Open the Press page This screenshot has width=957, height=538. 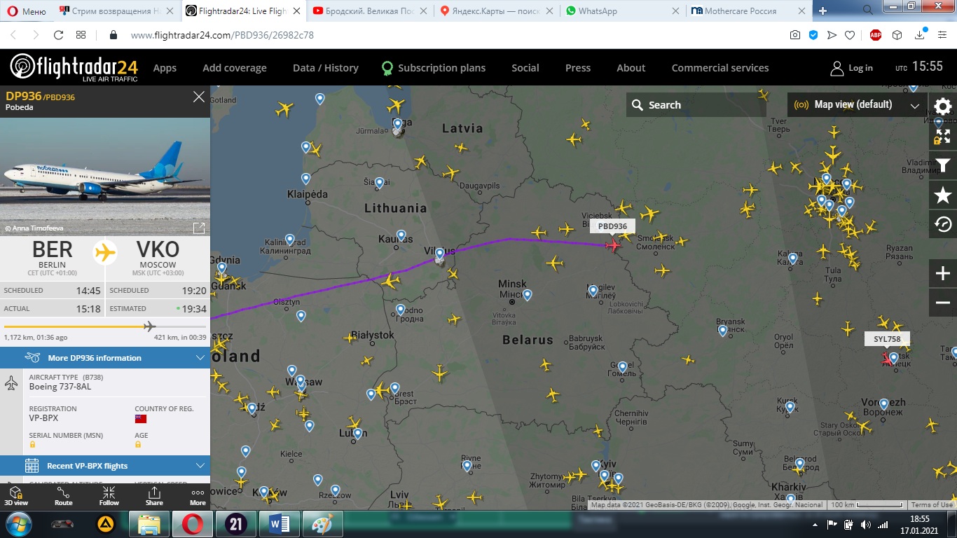click(578, 68)
